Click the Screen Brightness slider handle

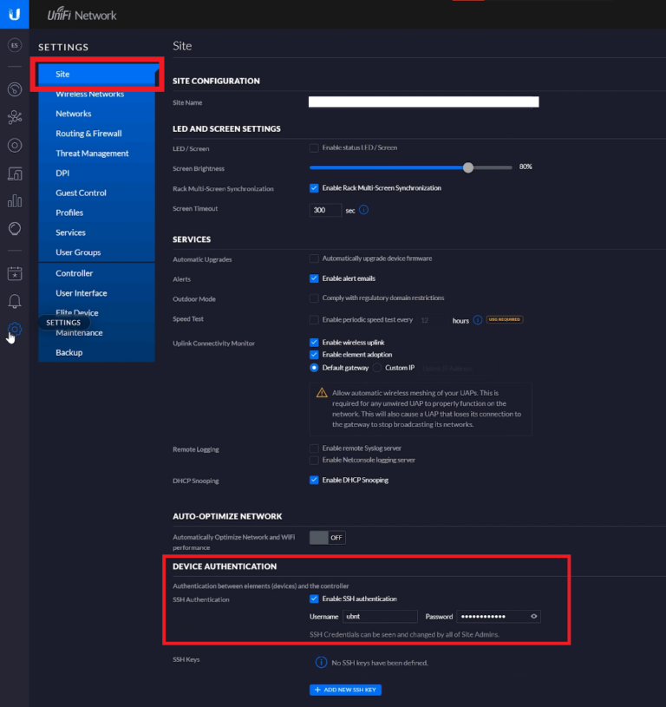coord(468,167)
